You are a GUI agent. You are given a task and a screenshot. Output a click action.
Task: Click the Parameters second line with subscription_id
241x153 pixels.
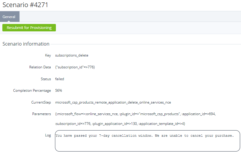click(x=120, y=124)
